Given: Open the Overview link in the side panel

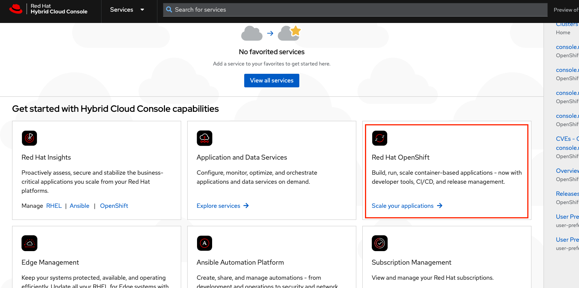Looking at the screenshot, I should coord(567,171).
